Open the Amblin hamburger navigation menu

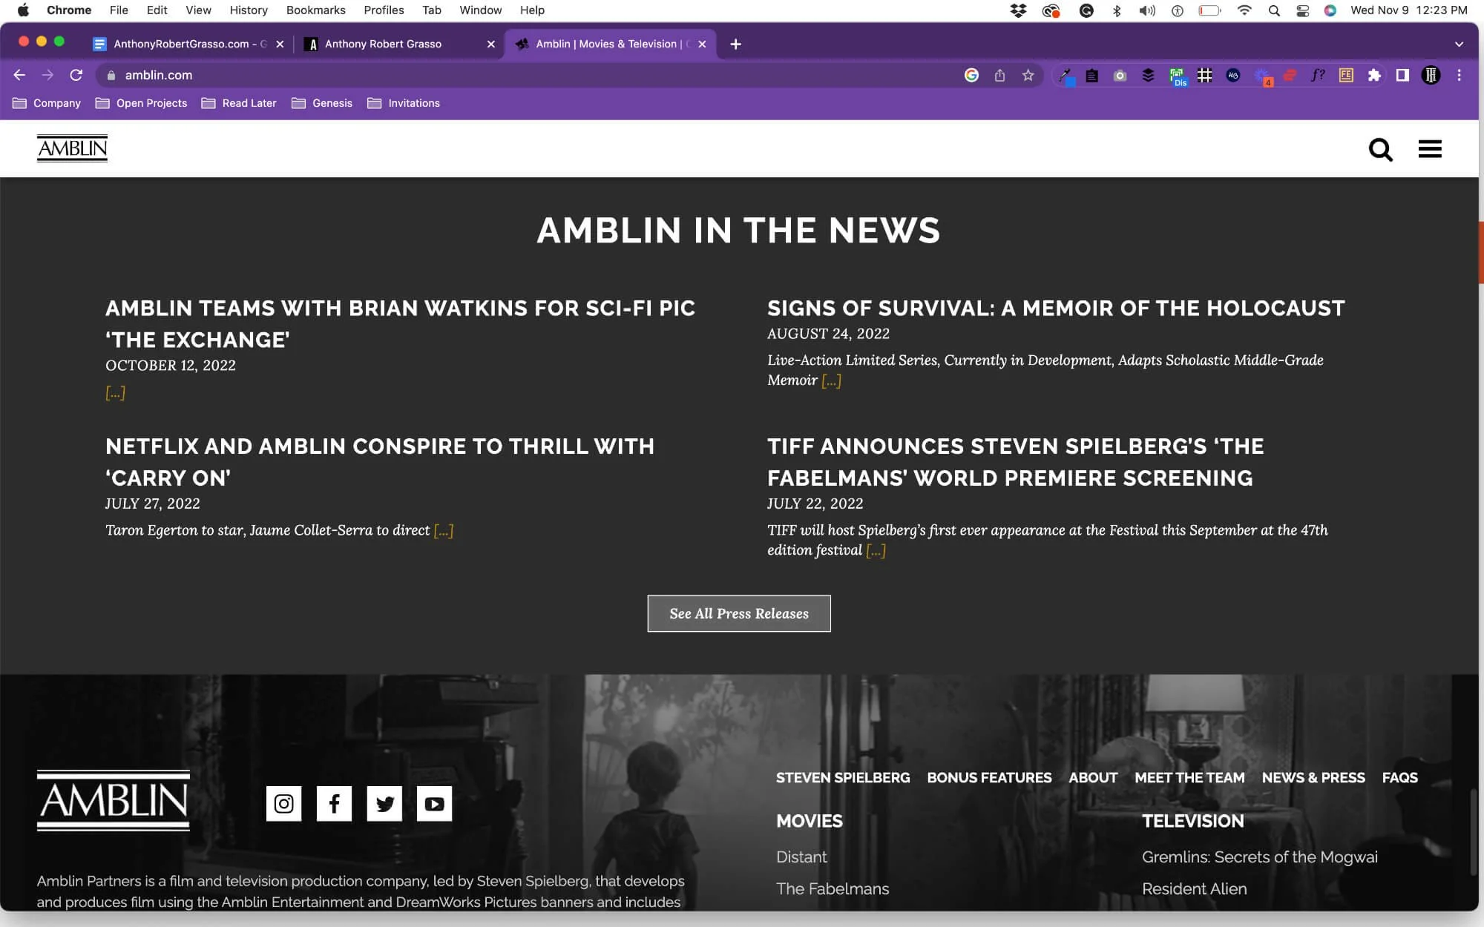tap(1428, 148)
